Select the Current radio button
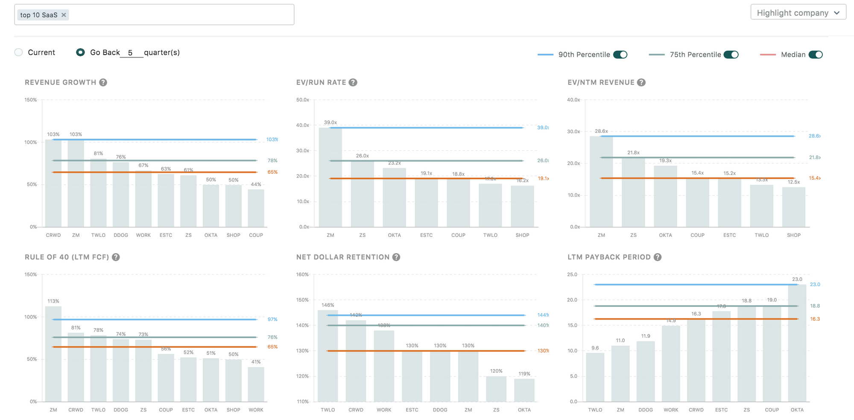This screenshot has height=420, width=854. (18, 52)
